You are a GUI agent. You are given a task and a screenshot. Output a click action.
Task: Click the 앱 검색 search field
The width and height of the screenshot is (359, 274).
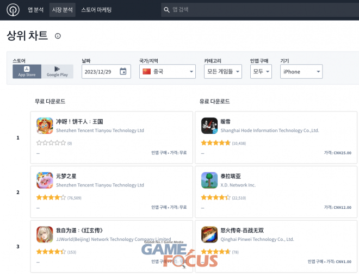pyautogui.click(x=261, y=10)
